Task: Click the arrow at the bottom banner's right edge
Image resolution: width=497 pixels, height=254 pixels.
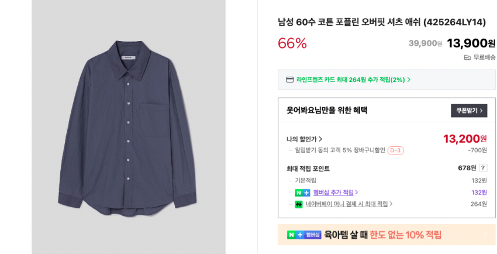Action: 485,235
